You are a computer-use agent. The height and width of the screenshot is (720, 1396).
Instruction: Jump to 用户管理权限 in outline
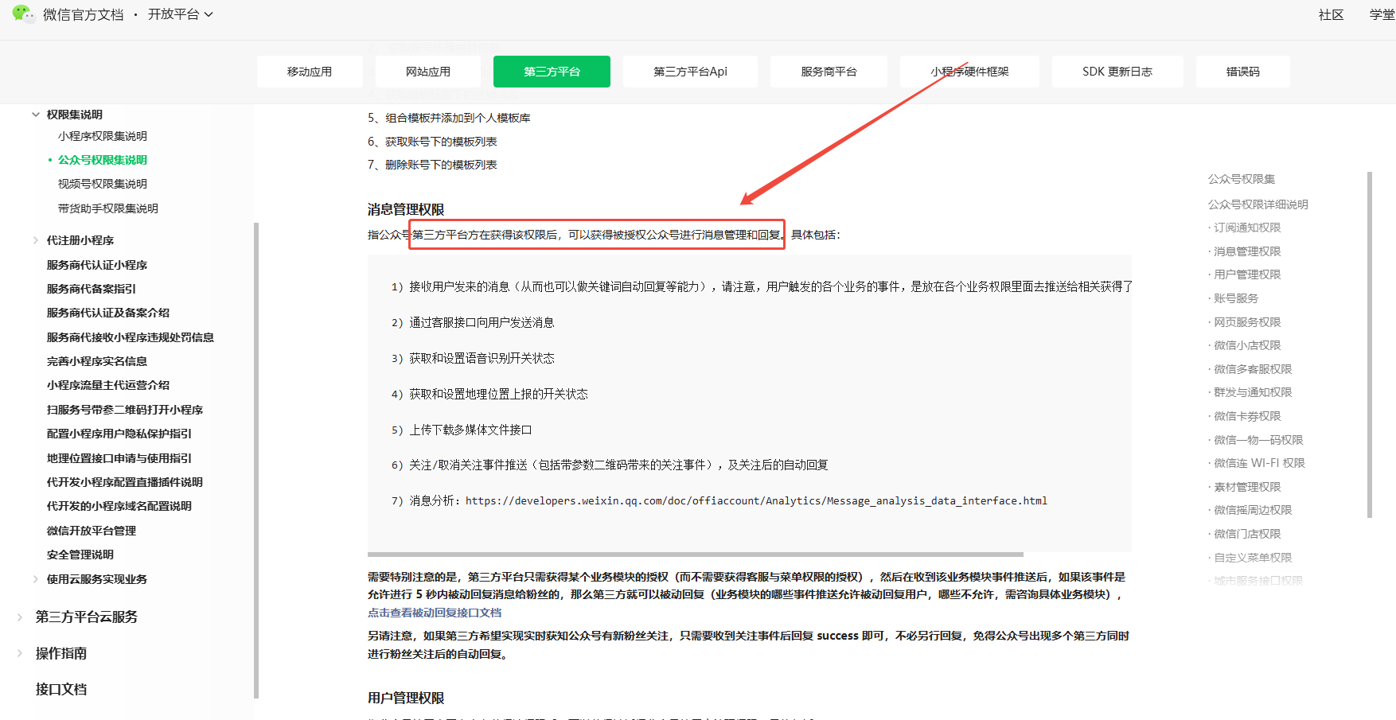coord(1247,274)
